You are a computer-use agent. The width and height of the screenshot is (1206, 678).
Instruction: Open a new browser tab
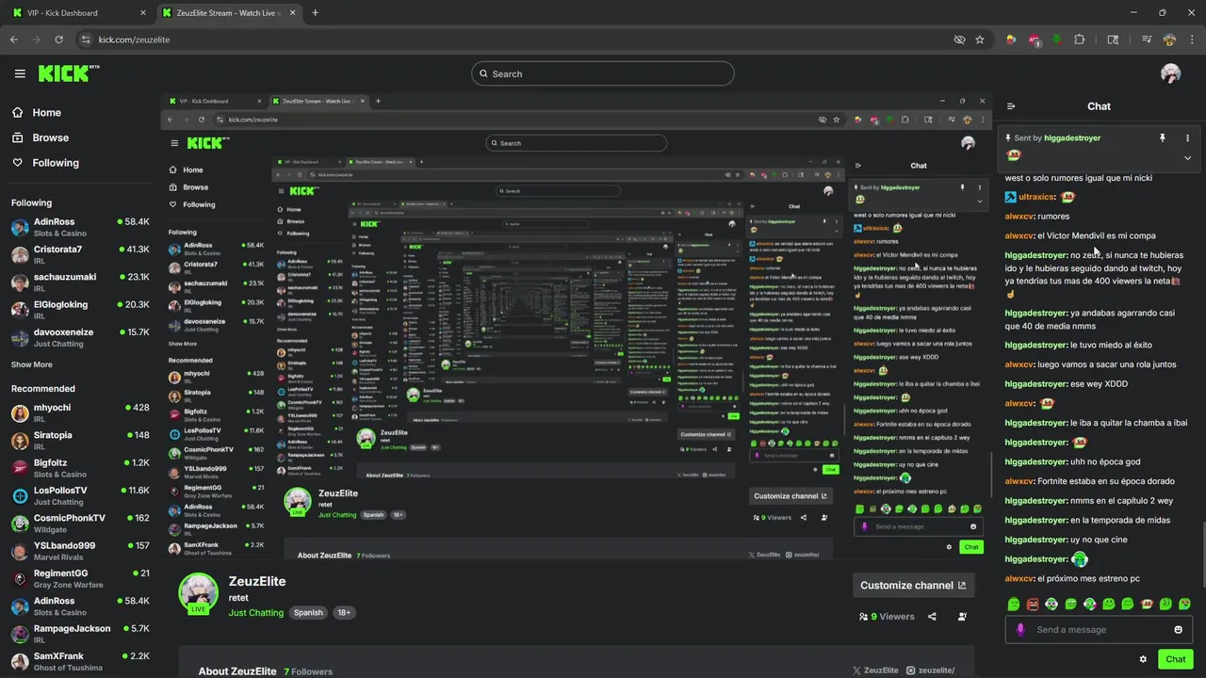(315, 12)
